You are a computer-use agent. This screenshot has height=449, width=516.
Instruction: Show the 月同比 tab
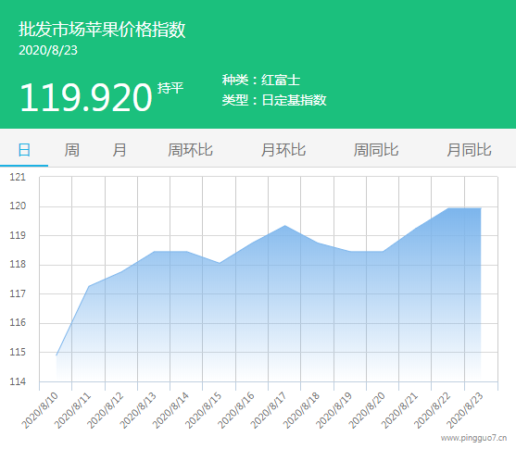(x=469, y=150)
